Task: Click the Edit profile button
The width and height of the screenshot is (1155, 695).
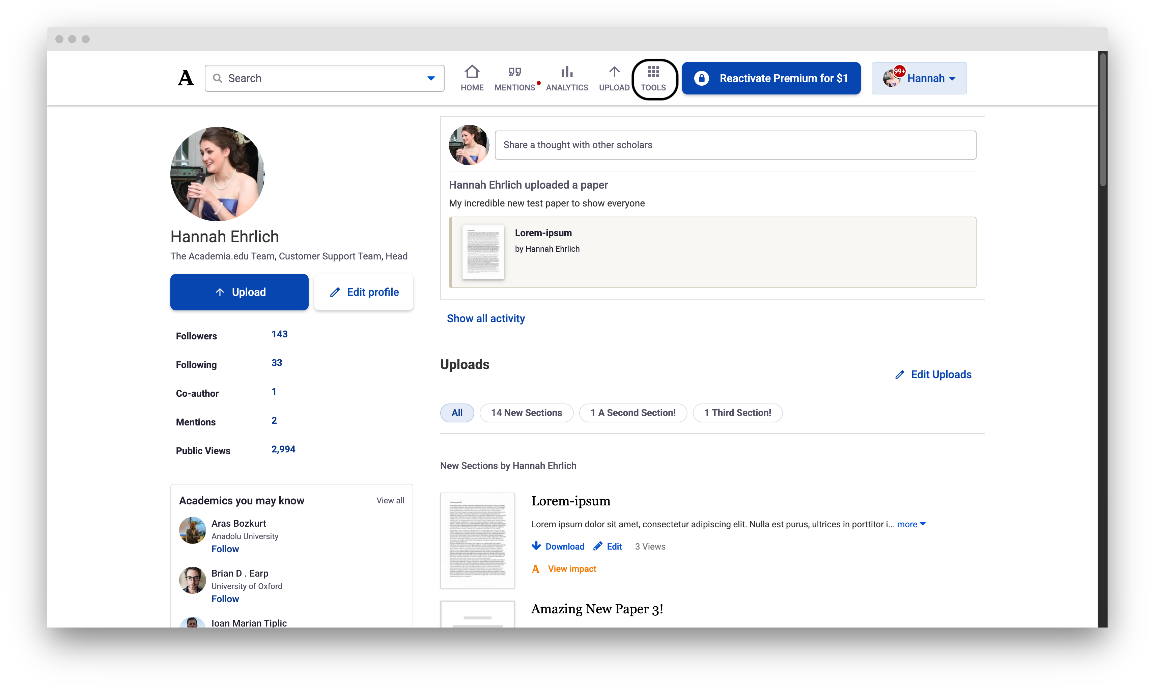Action: 363,292
